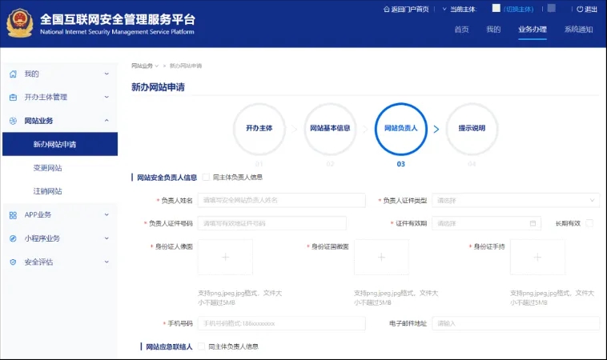Screen dimensions: 607x360
Task: Click the APP业务 grid icon
Action: click(x=13, y=214)
